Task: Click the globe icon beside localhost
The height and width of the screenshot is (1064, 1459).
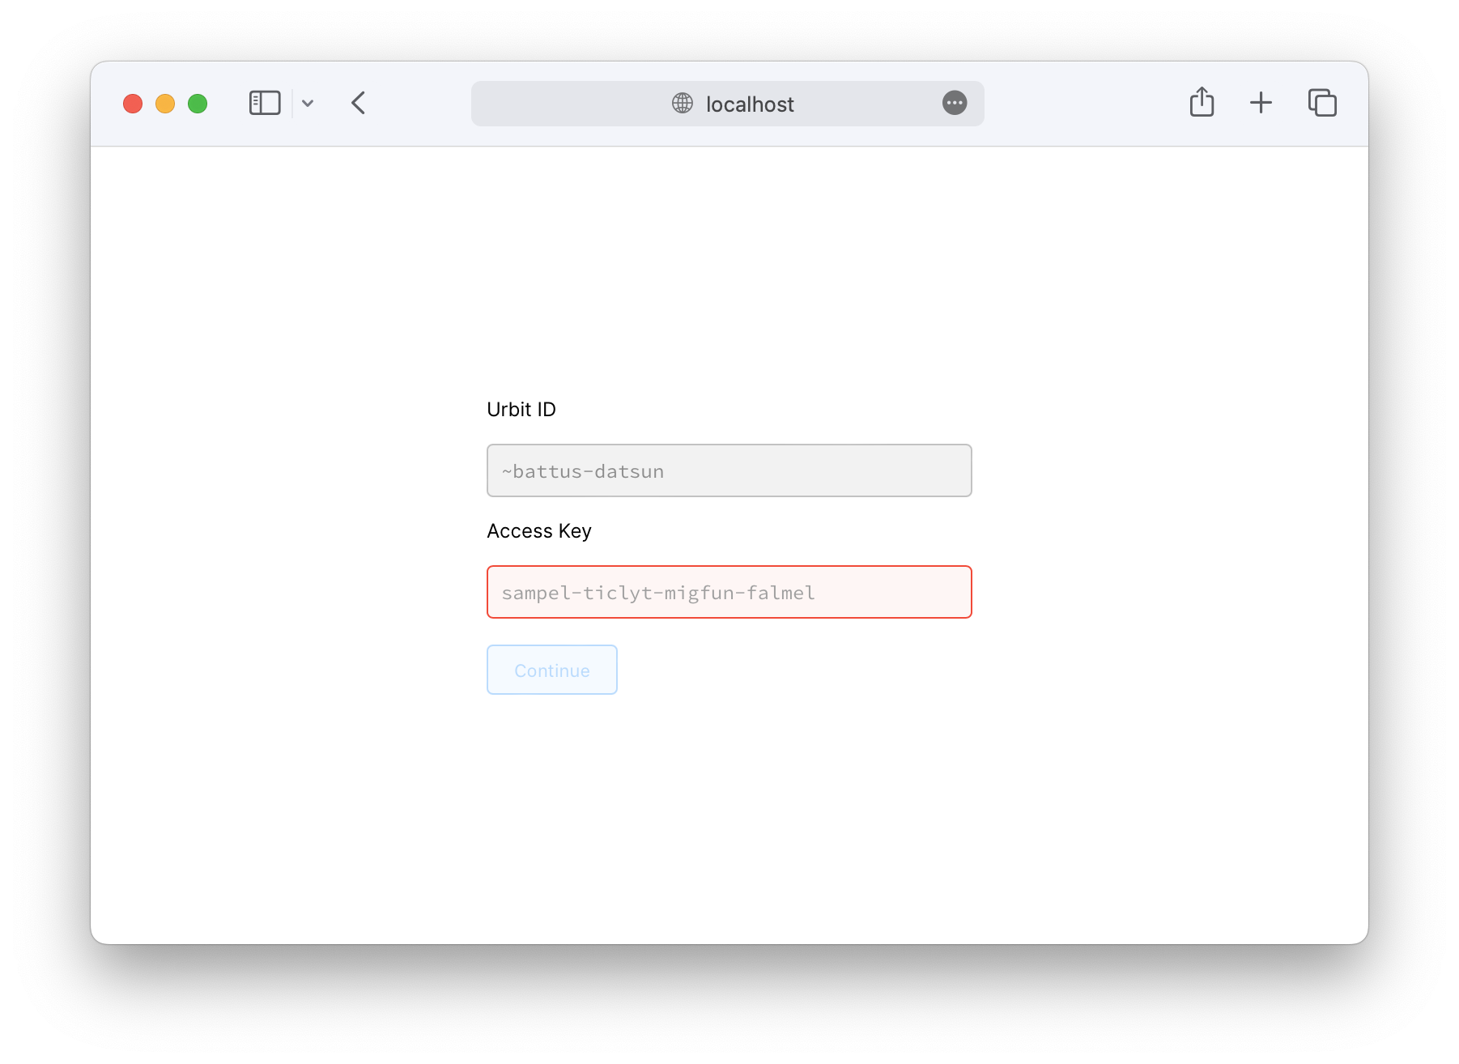Action: click(683, 103)
